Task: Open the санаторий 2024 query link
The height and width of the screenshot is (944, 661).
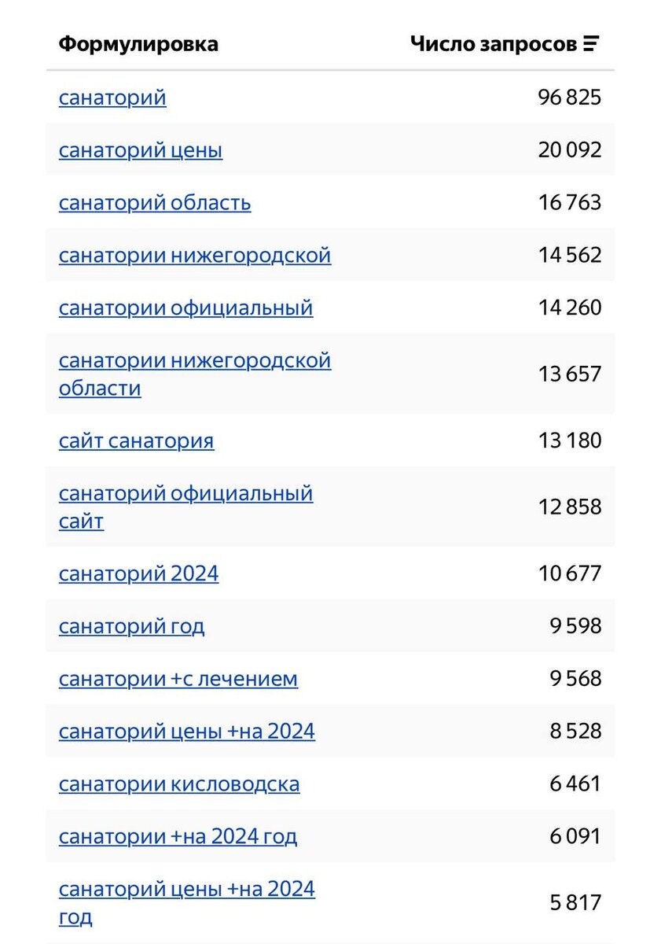Action: click(139, 574)
